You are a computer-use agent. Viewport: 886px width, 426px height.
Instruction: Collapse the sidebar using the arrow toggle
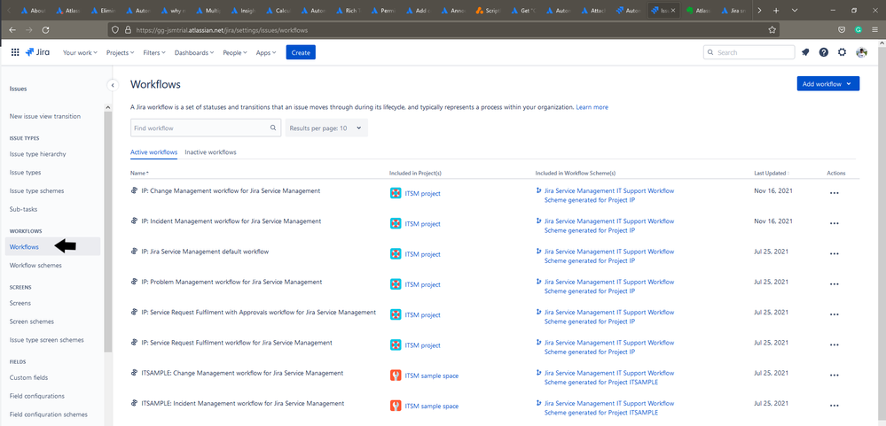click(113, 85)
